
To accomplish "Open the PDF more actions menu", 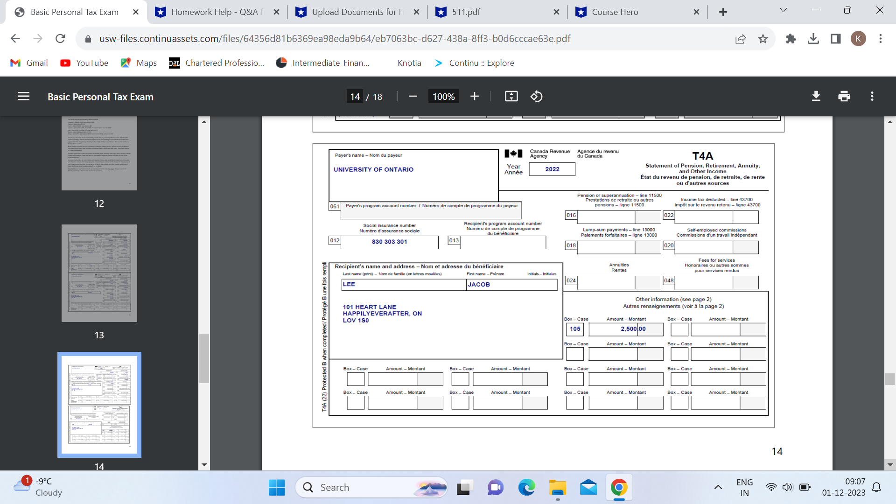I will 872,96.
